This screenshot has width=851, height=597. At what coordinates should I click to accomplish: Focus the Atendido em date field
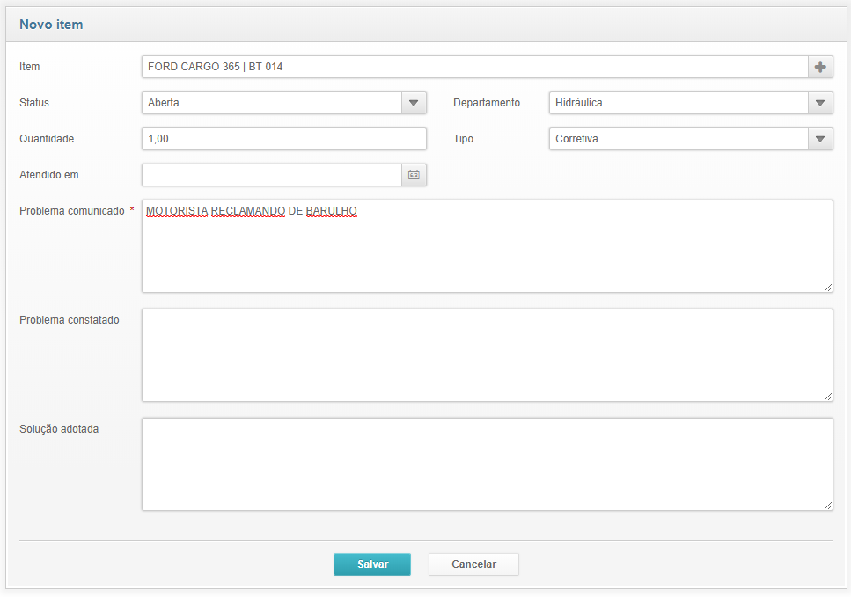pyautogui.click(x=271, y=175)
